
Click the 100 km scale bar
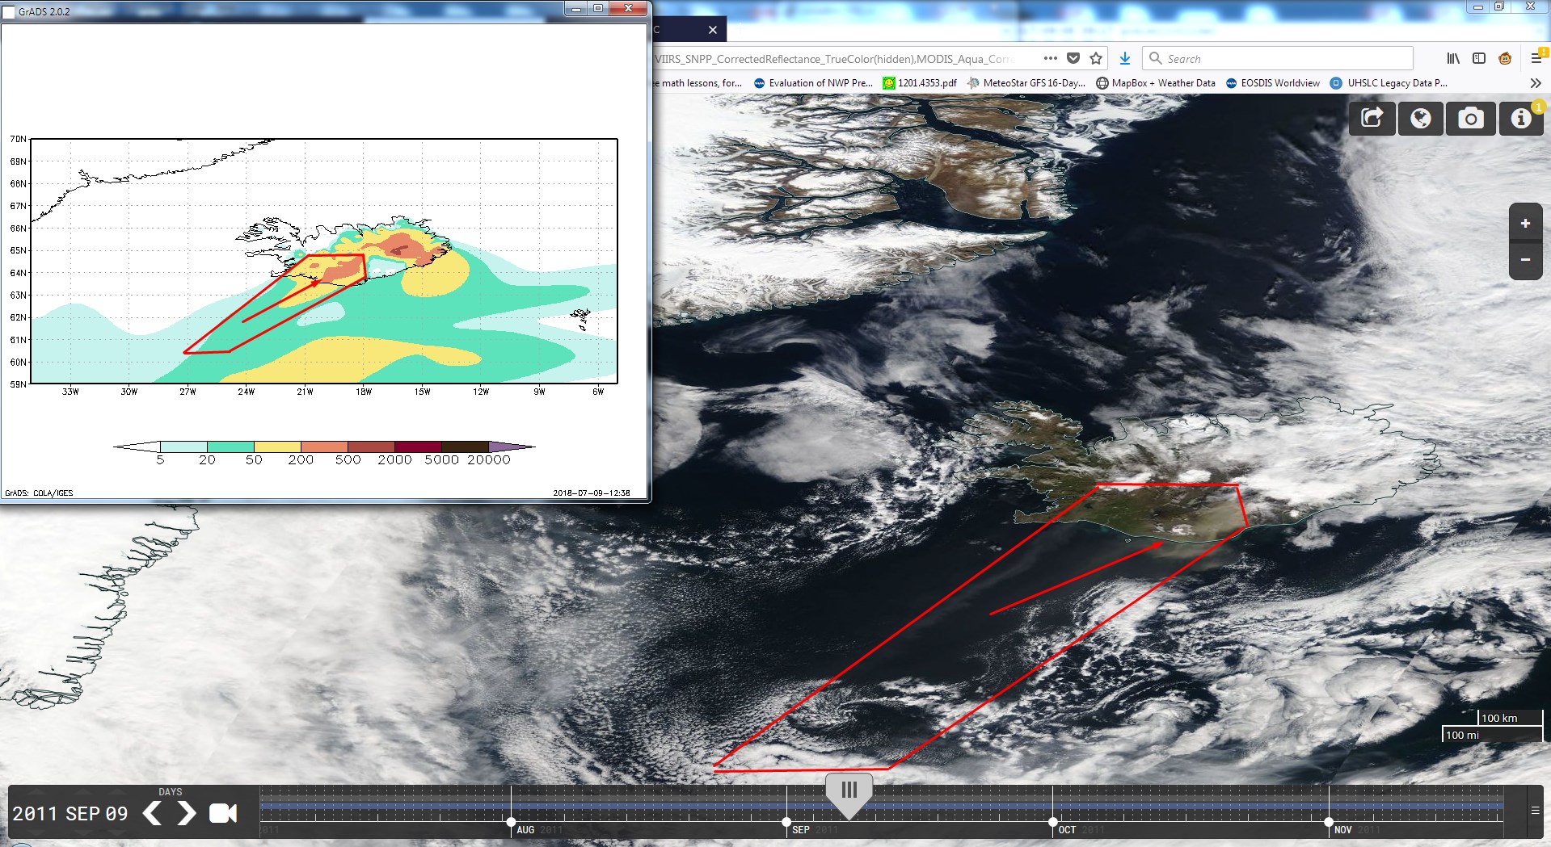(1510, 718)
